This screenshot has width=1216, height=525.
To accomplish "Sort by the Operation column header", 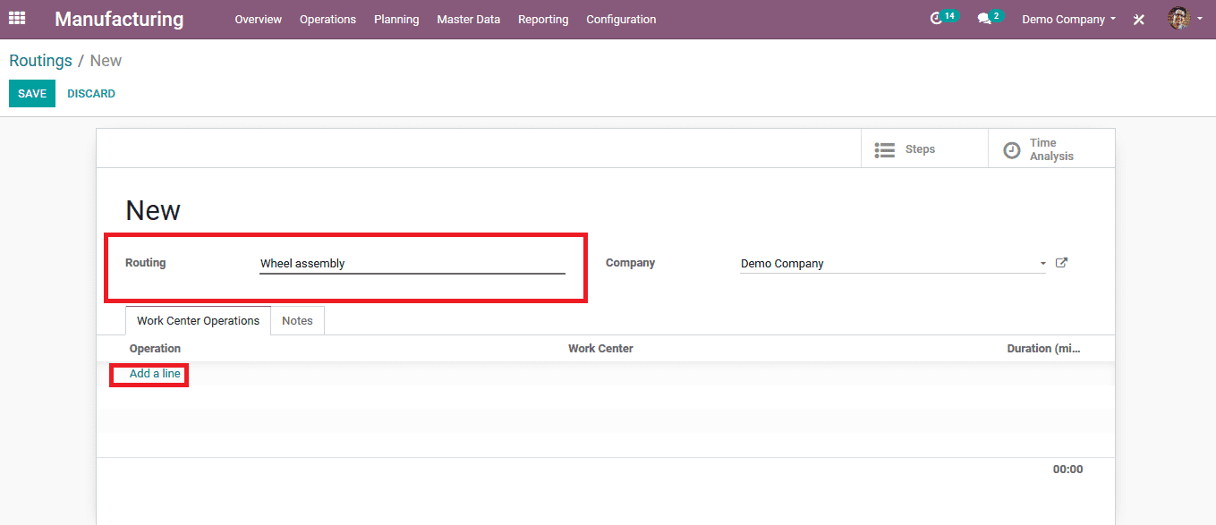I will 155,349.
